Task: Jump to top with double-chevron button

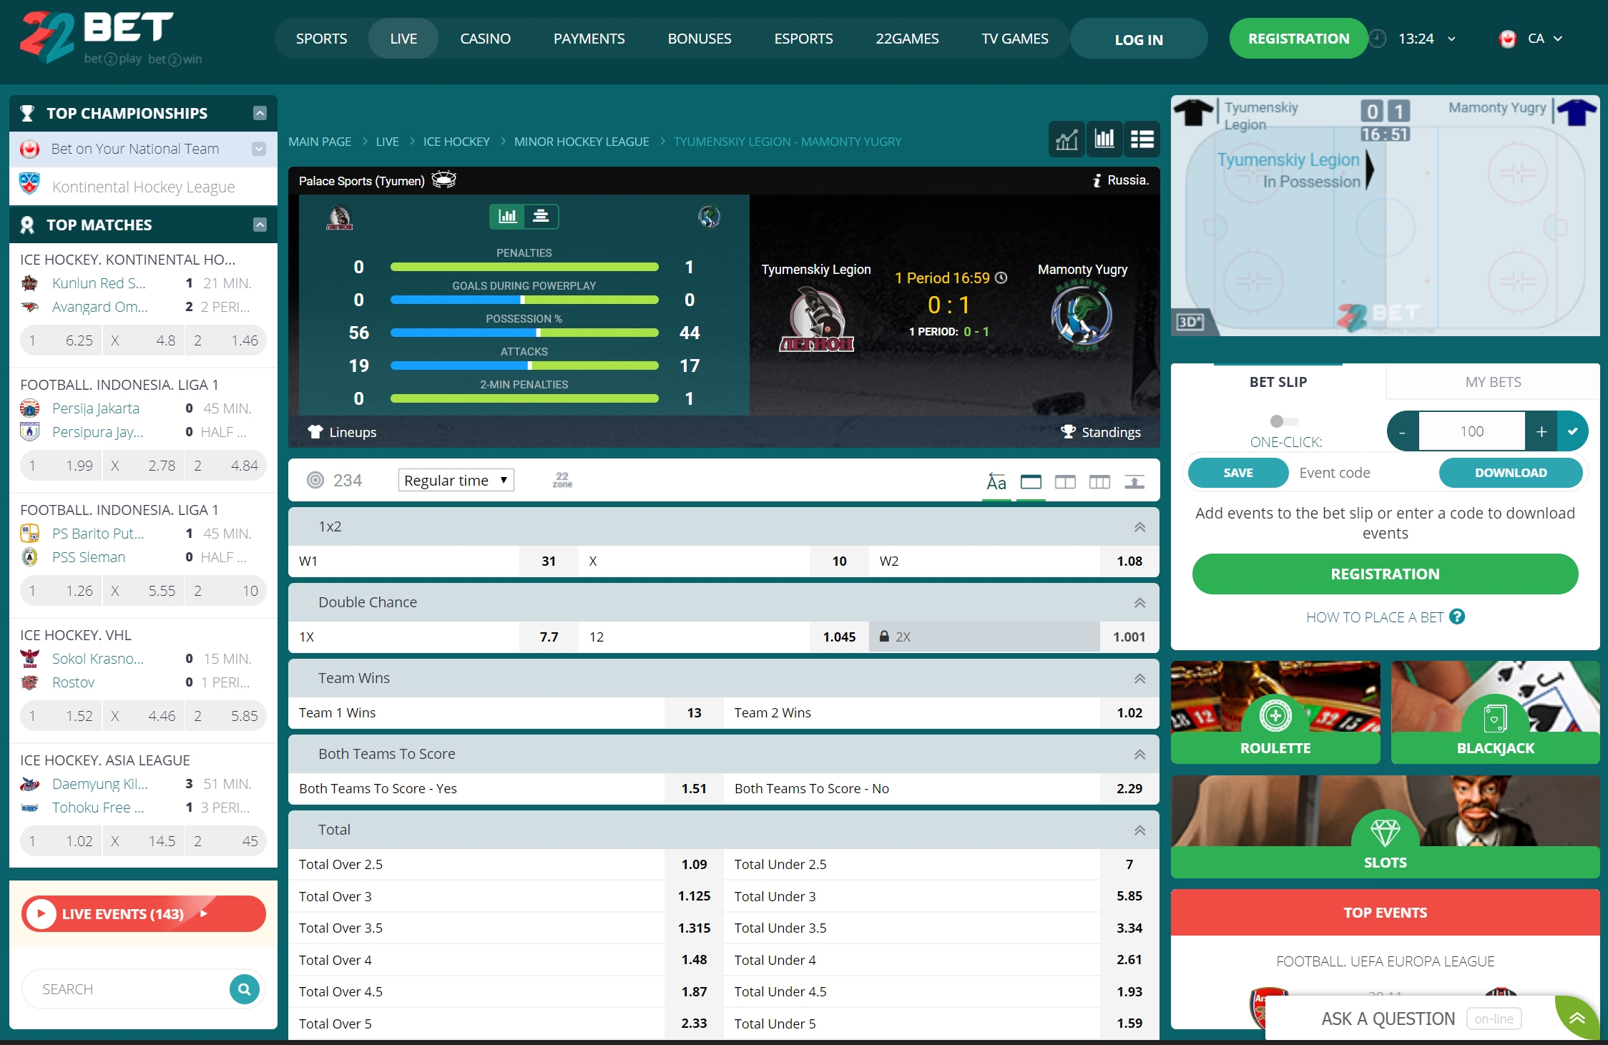Action: [1577, 1019]
